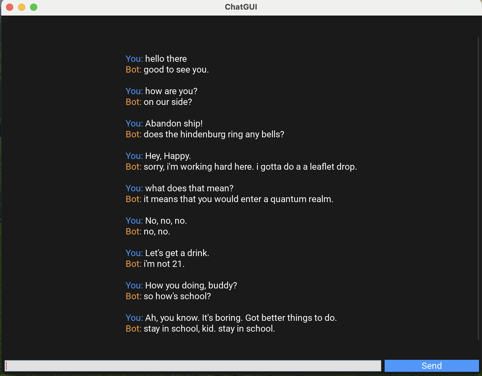Click the yellow minimize window button
The width and height of the screenshot is (482, 376).
click(x=21, y=7)
